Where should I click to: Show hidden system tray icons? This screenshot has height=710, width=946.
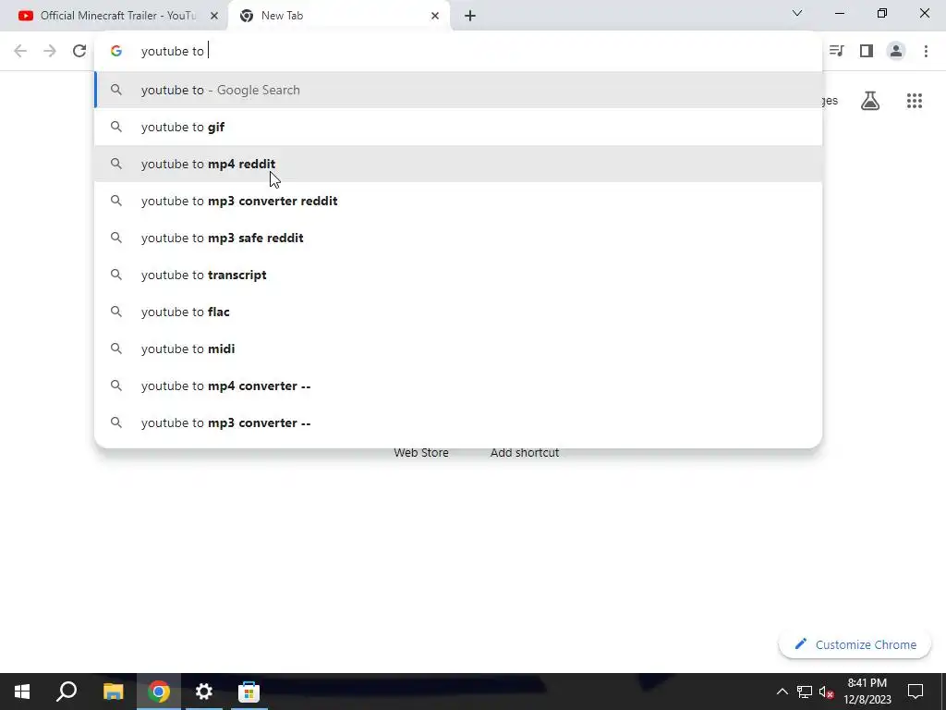[x=782, y=692]
